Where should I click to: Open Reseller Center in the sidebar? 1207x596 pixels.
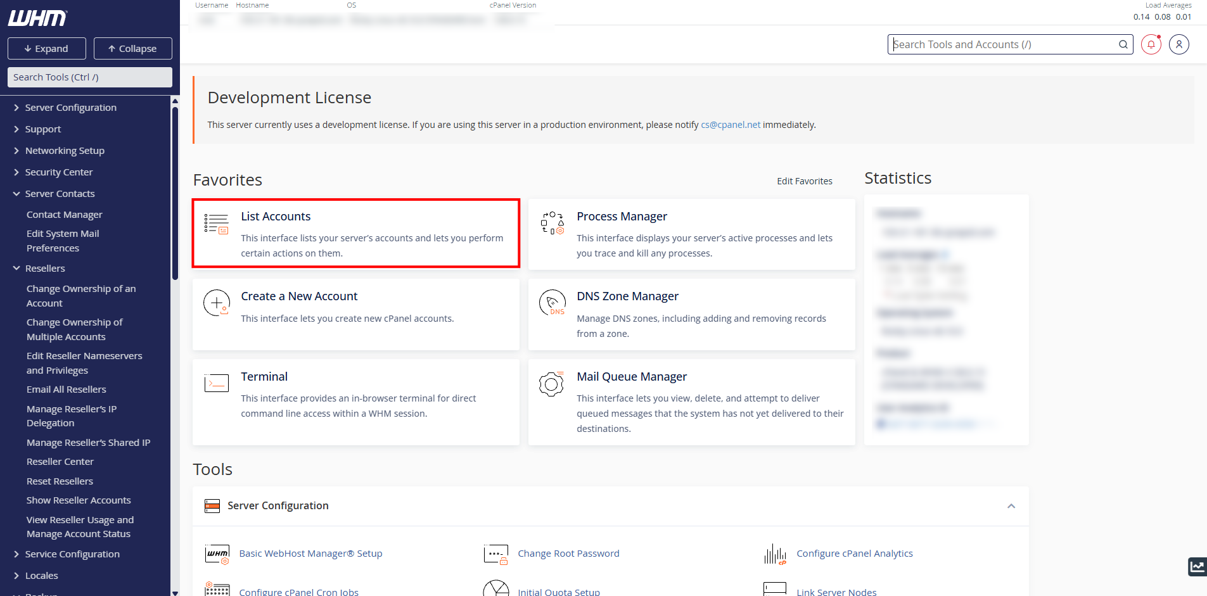coord(60,462)
